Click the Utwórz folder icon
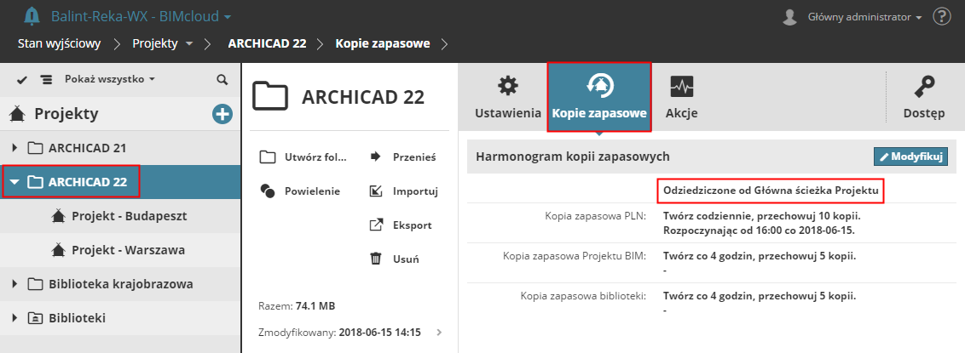Image resolution: width=965 pixels, height=353 pixels. pos(267,157)
